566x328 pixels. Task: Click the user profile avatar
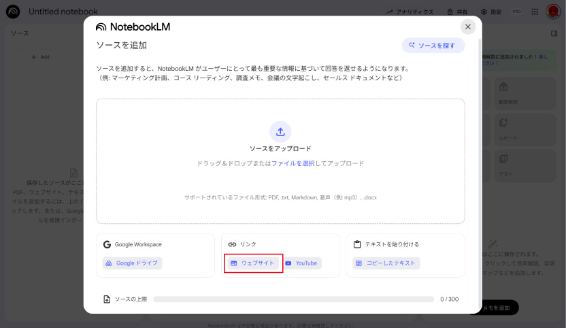click(x=553, y=12)
